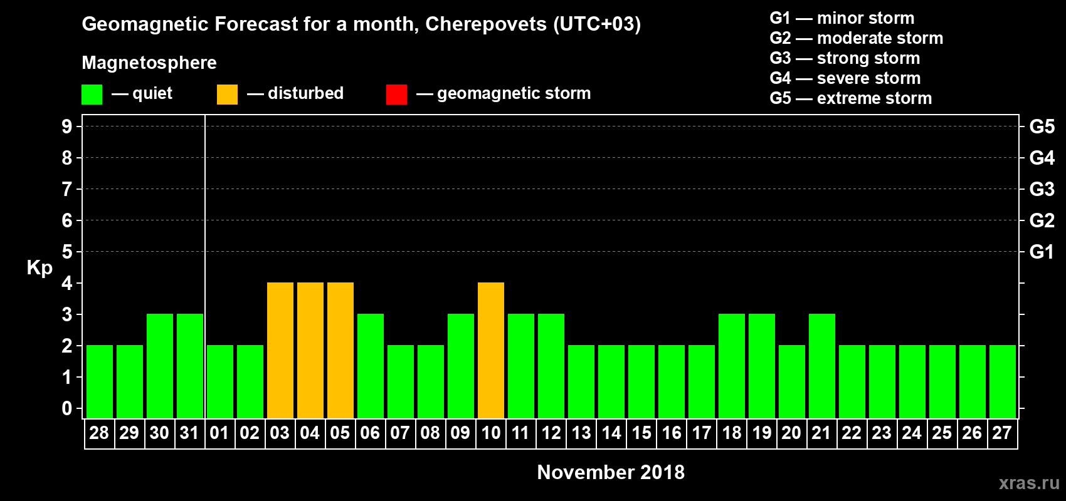Click the 'G3 — strong storm' legend text
This screenshot has height=501, width=1066.
(845, 58)
